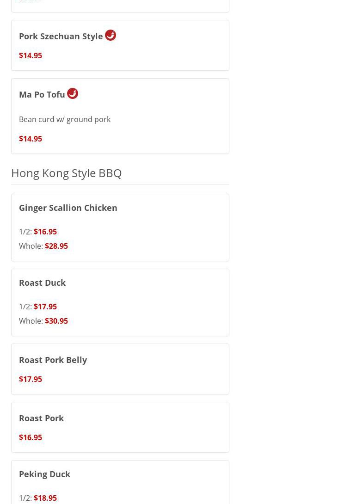Click spicy icon beside Pork Szechuan Style

point(111,35)
